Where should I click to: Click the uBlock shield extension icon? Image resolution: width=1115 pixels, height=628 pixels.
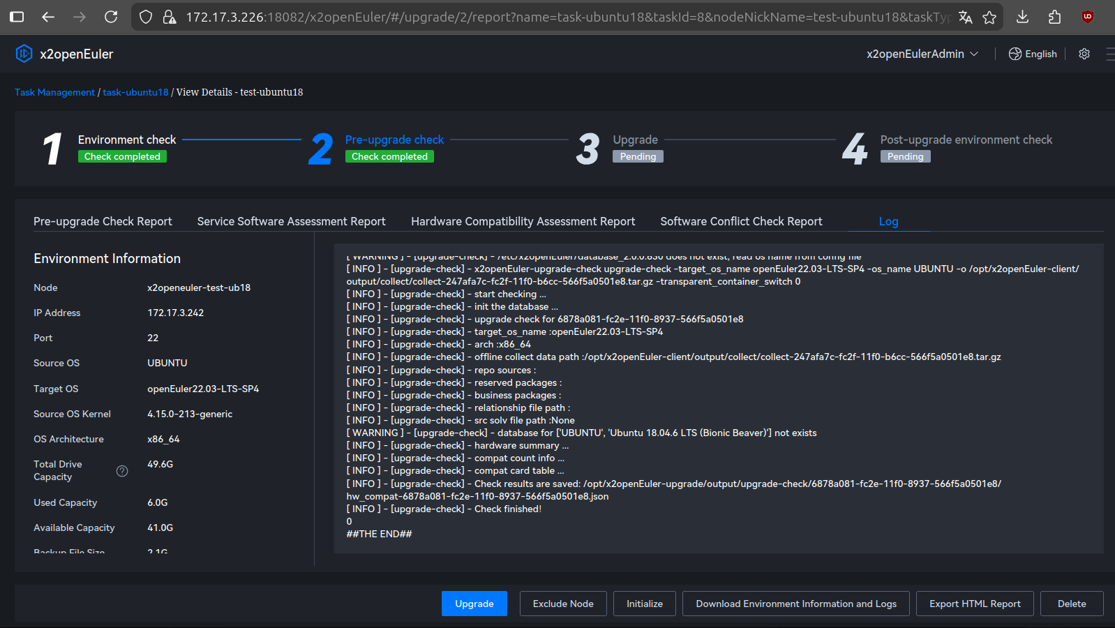tap(1087, 17)
